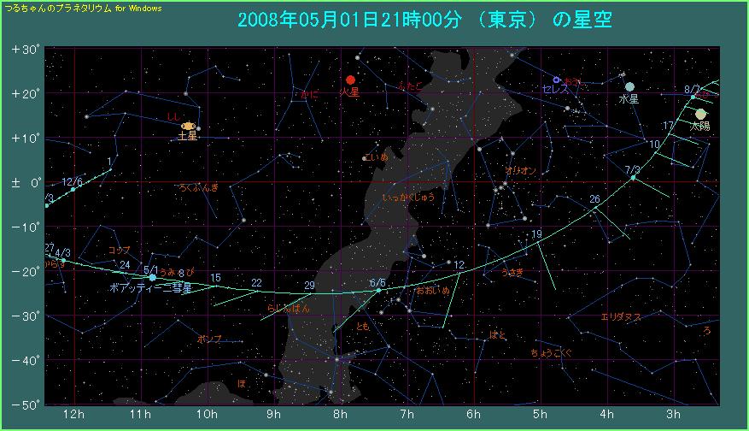
Task: Click the comet position dot labeled 6/5
Action: 379,291
